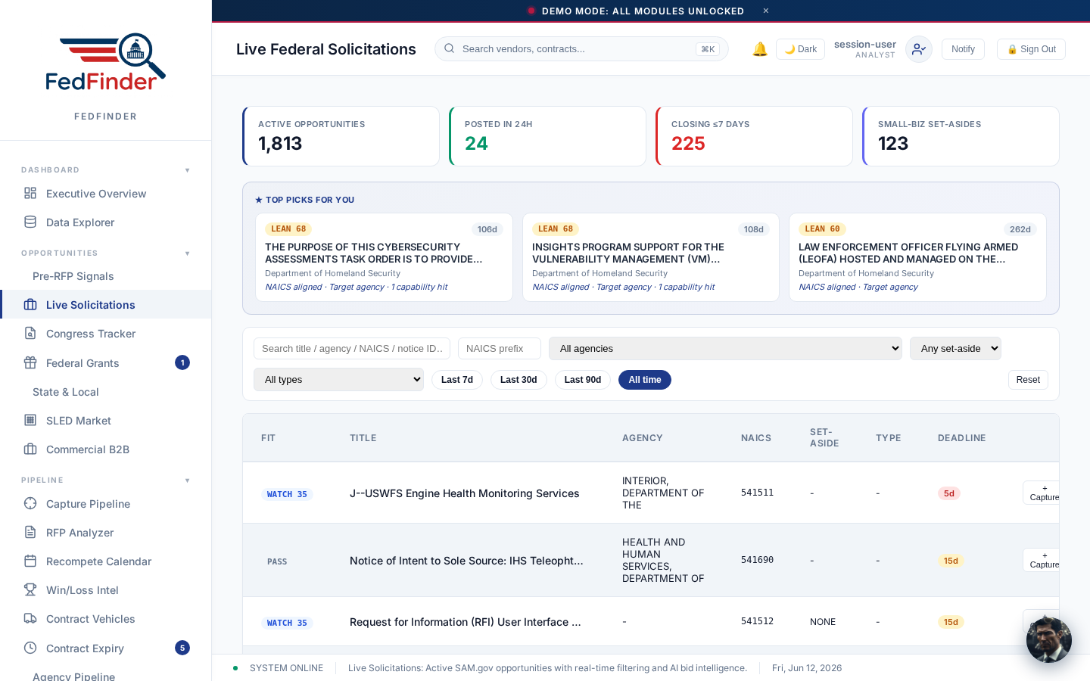Click the Contract Vehicles truck icon
This screenshot has width=1090, height=681.
(30, 618)
